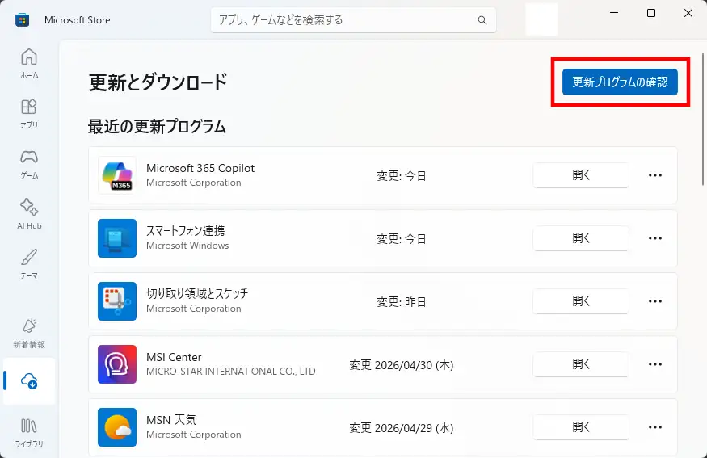Click the Microsoft Windows publisher text
The height and width of the screenshot is (458, 707).
(187, 246)
